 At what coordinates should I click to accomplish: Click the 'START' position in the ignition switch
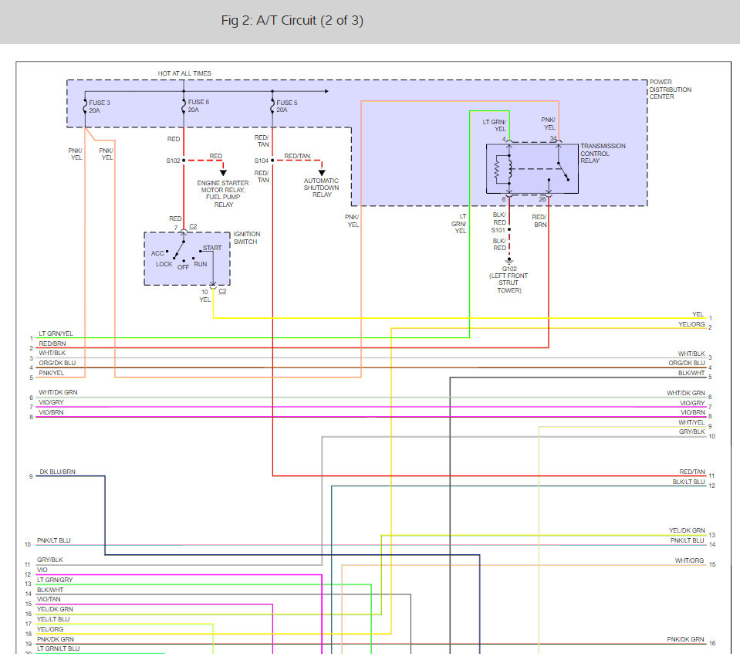coord(212,248)
